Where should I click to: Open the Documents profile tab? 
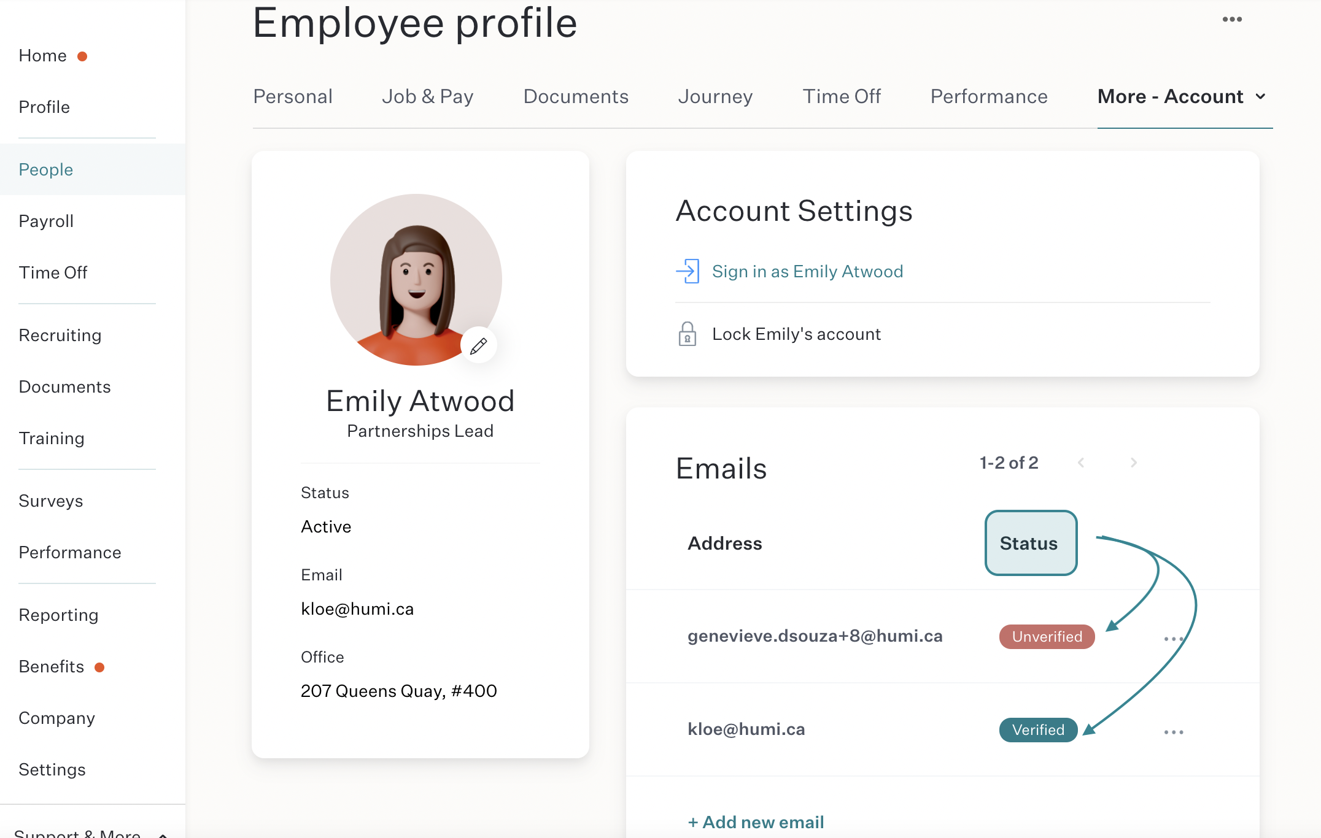[576, 97]
